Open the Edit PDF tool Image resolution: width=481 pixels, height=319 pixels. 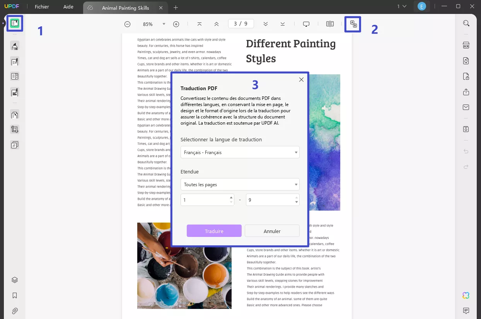[x=15, y=61]
